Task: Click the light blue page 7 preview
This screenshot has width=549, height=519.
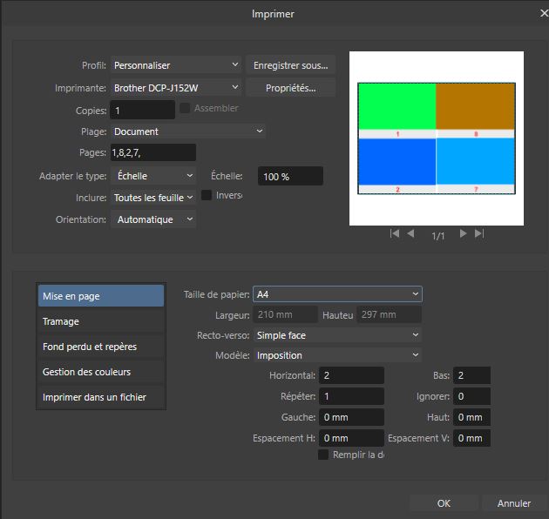Action: click(x=475, y=161)
